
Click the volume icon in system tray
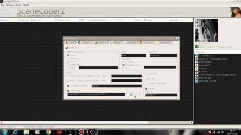[223, 132]
